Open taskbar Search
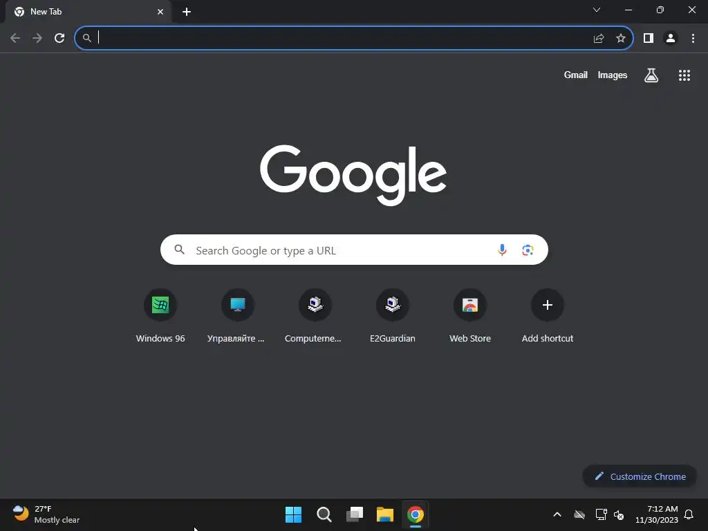 click(x=324, y=514)
